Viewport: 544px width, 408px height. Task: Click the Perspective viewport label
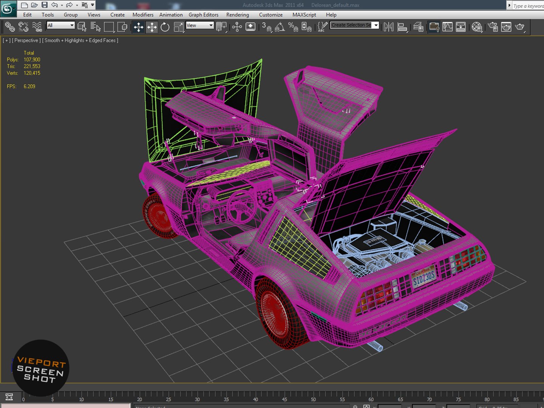pyautogui.click(x=26, y=40)
